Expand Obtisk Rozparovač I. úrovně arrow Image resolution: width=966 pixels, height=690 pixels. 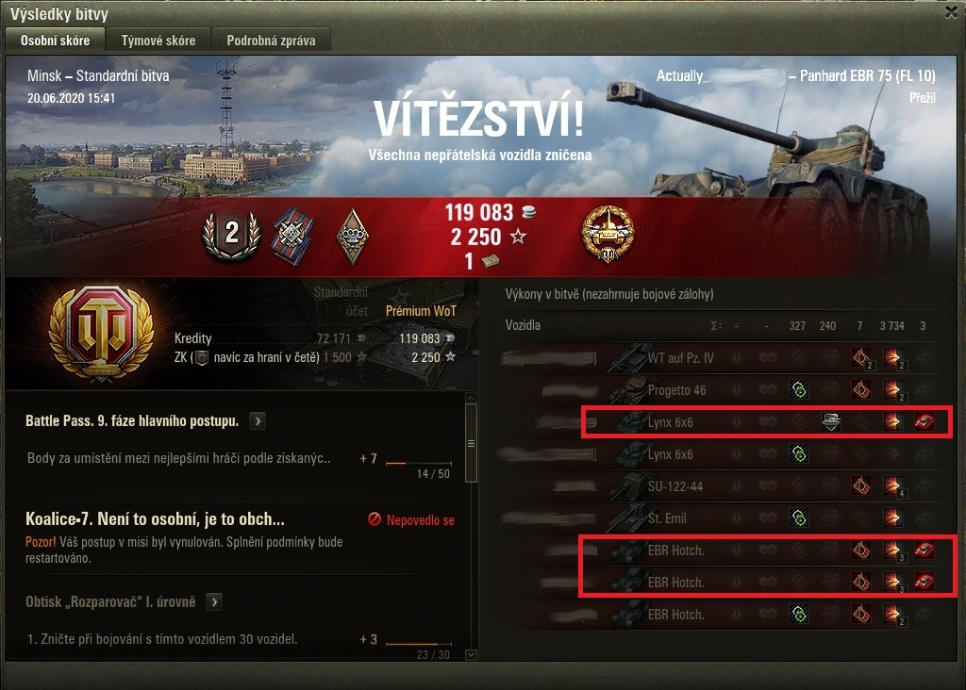pos(214,601)
